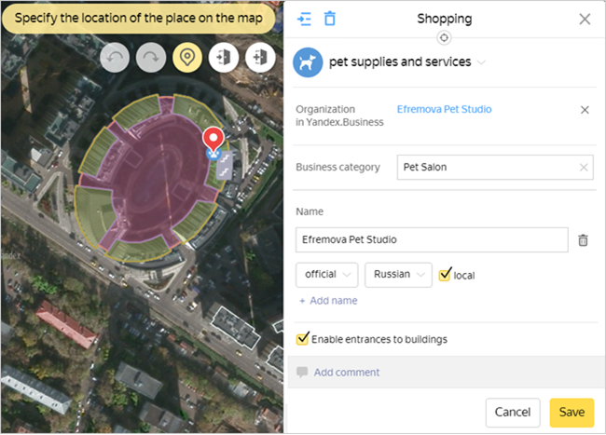Viewport: 606px width, 435px height.
Task: Click the crosshair locate icon under Shopping
Action: click(444, 37)
